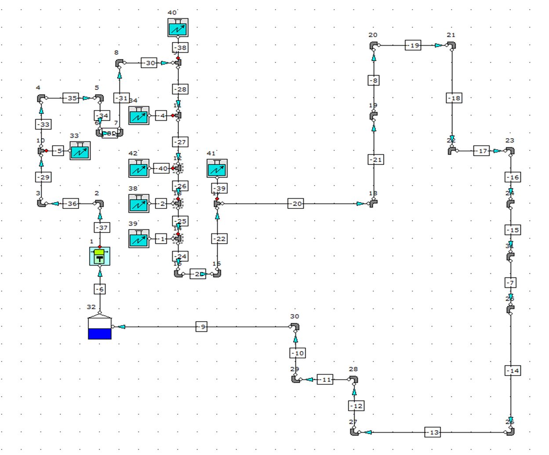
Task: Click pipe label -24
Action: [x=180, y=256]
